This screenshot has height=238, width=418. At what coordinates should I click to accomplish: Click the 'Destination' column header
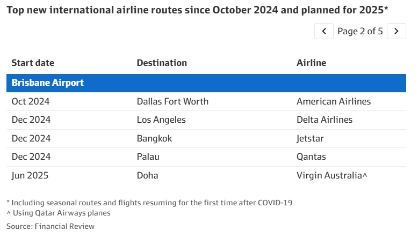[162, 63]
